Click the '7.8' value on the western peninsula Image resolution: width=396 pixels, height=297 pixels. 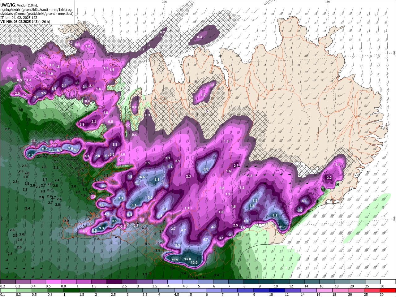(x=51, y=151)
